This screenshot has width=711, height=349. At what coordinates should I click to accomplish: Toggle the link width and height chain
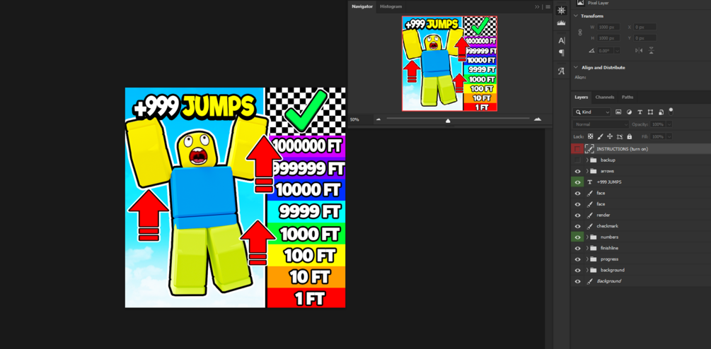579,32
